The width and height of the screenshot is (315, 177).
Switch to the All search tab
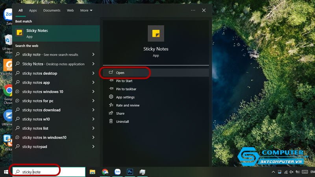click(x=20, y=11)
